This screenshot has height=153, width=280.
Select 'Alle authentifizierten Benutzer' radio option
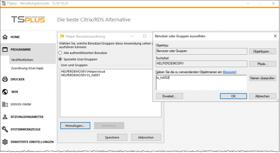click(x=60, y=53)
